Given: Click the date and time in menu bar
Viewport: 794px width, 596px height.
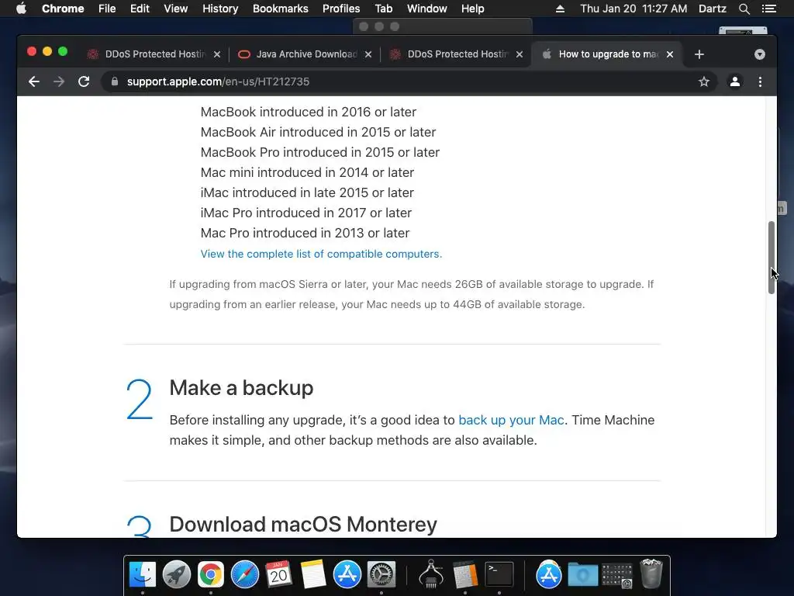Looking at the screenshot, I should [x=633, y=9].
